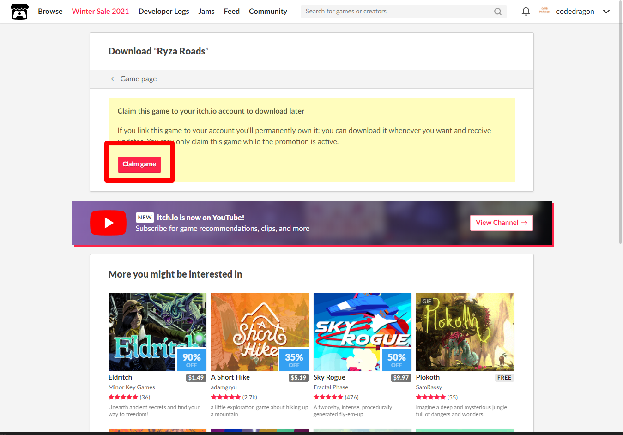This screenshot has width=623, height=435.
Task: Click the Eldritch title link
Action: point(120,377)
